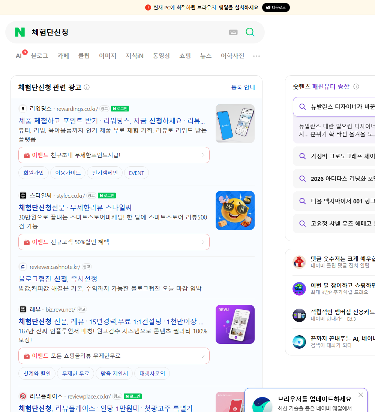Switch to the 카페 tab
Screen dimensions: 375x412
pos(63,56)
